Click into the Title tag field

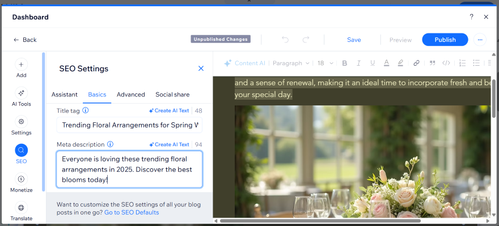click(x=129, y=125)
